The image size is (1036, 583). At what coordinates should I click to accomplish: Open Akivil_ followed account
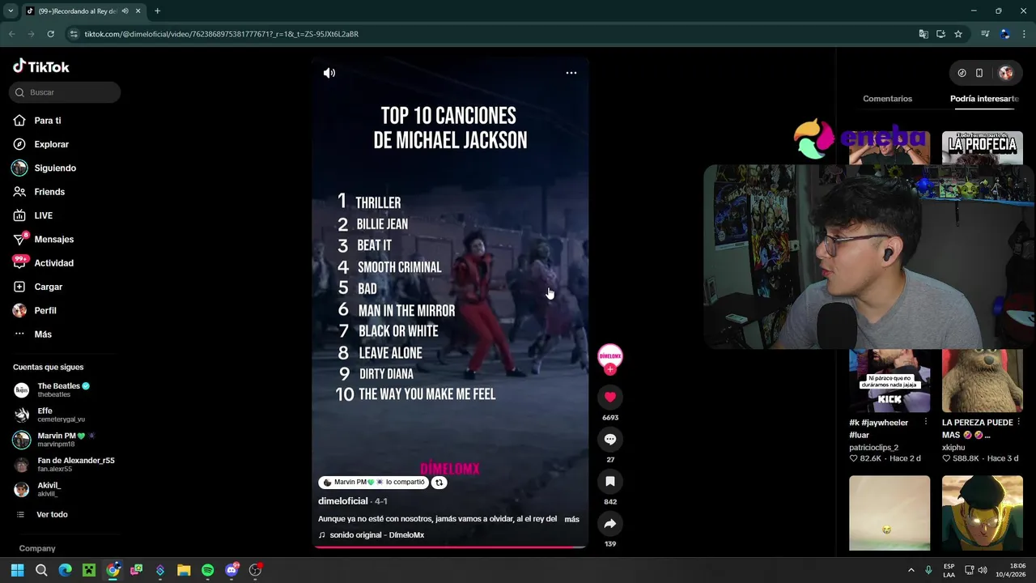[49, 489]
